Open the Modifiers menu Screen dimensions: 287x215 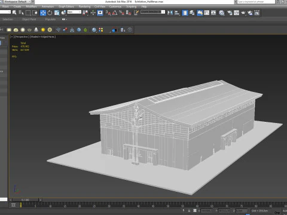(x=31, y=7)
